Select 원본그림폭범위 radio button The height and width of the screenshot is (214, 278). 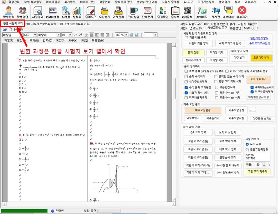coord(247,149)
